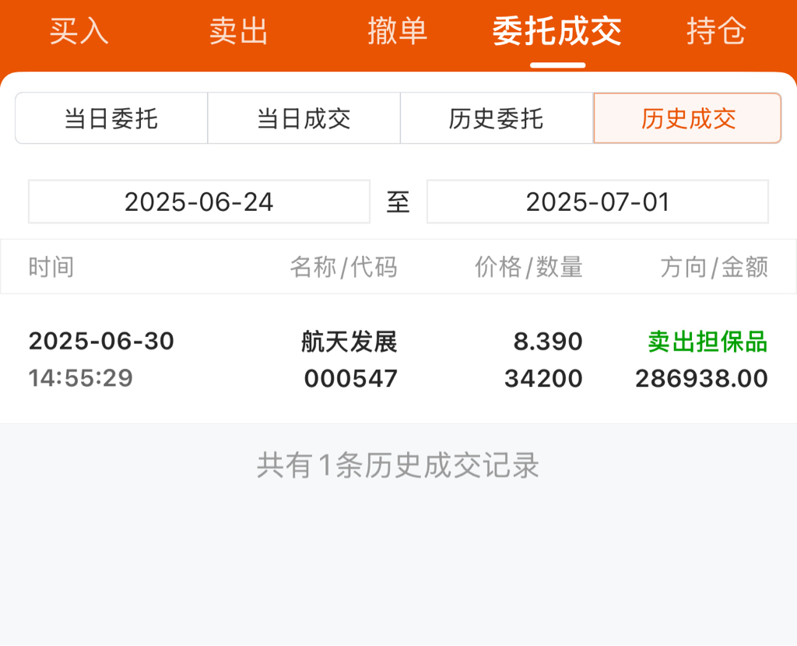Select the quantity value 34200
797x646 pixels.
pos(543,379)
